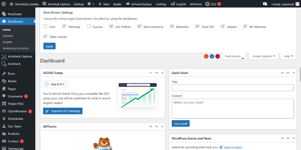301x150 pixels.
Task: Open Marketing Education submenu item
Action: coord(16,49)
